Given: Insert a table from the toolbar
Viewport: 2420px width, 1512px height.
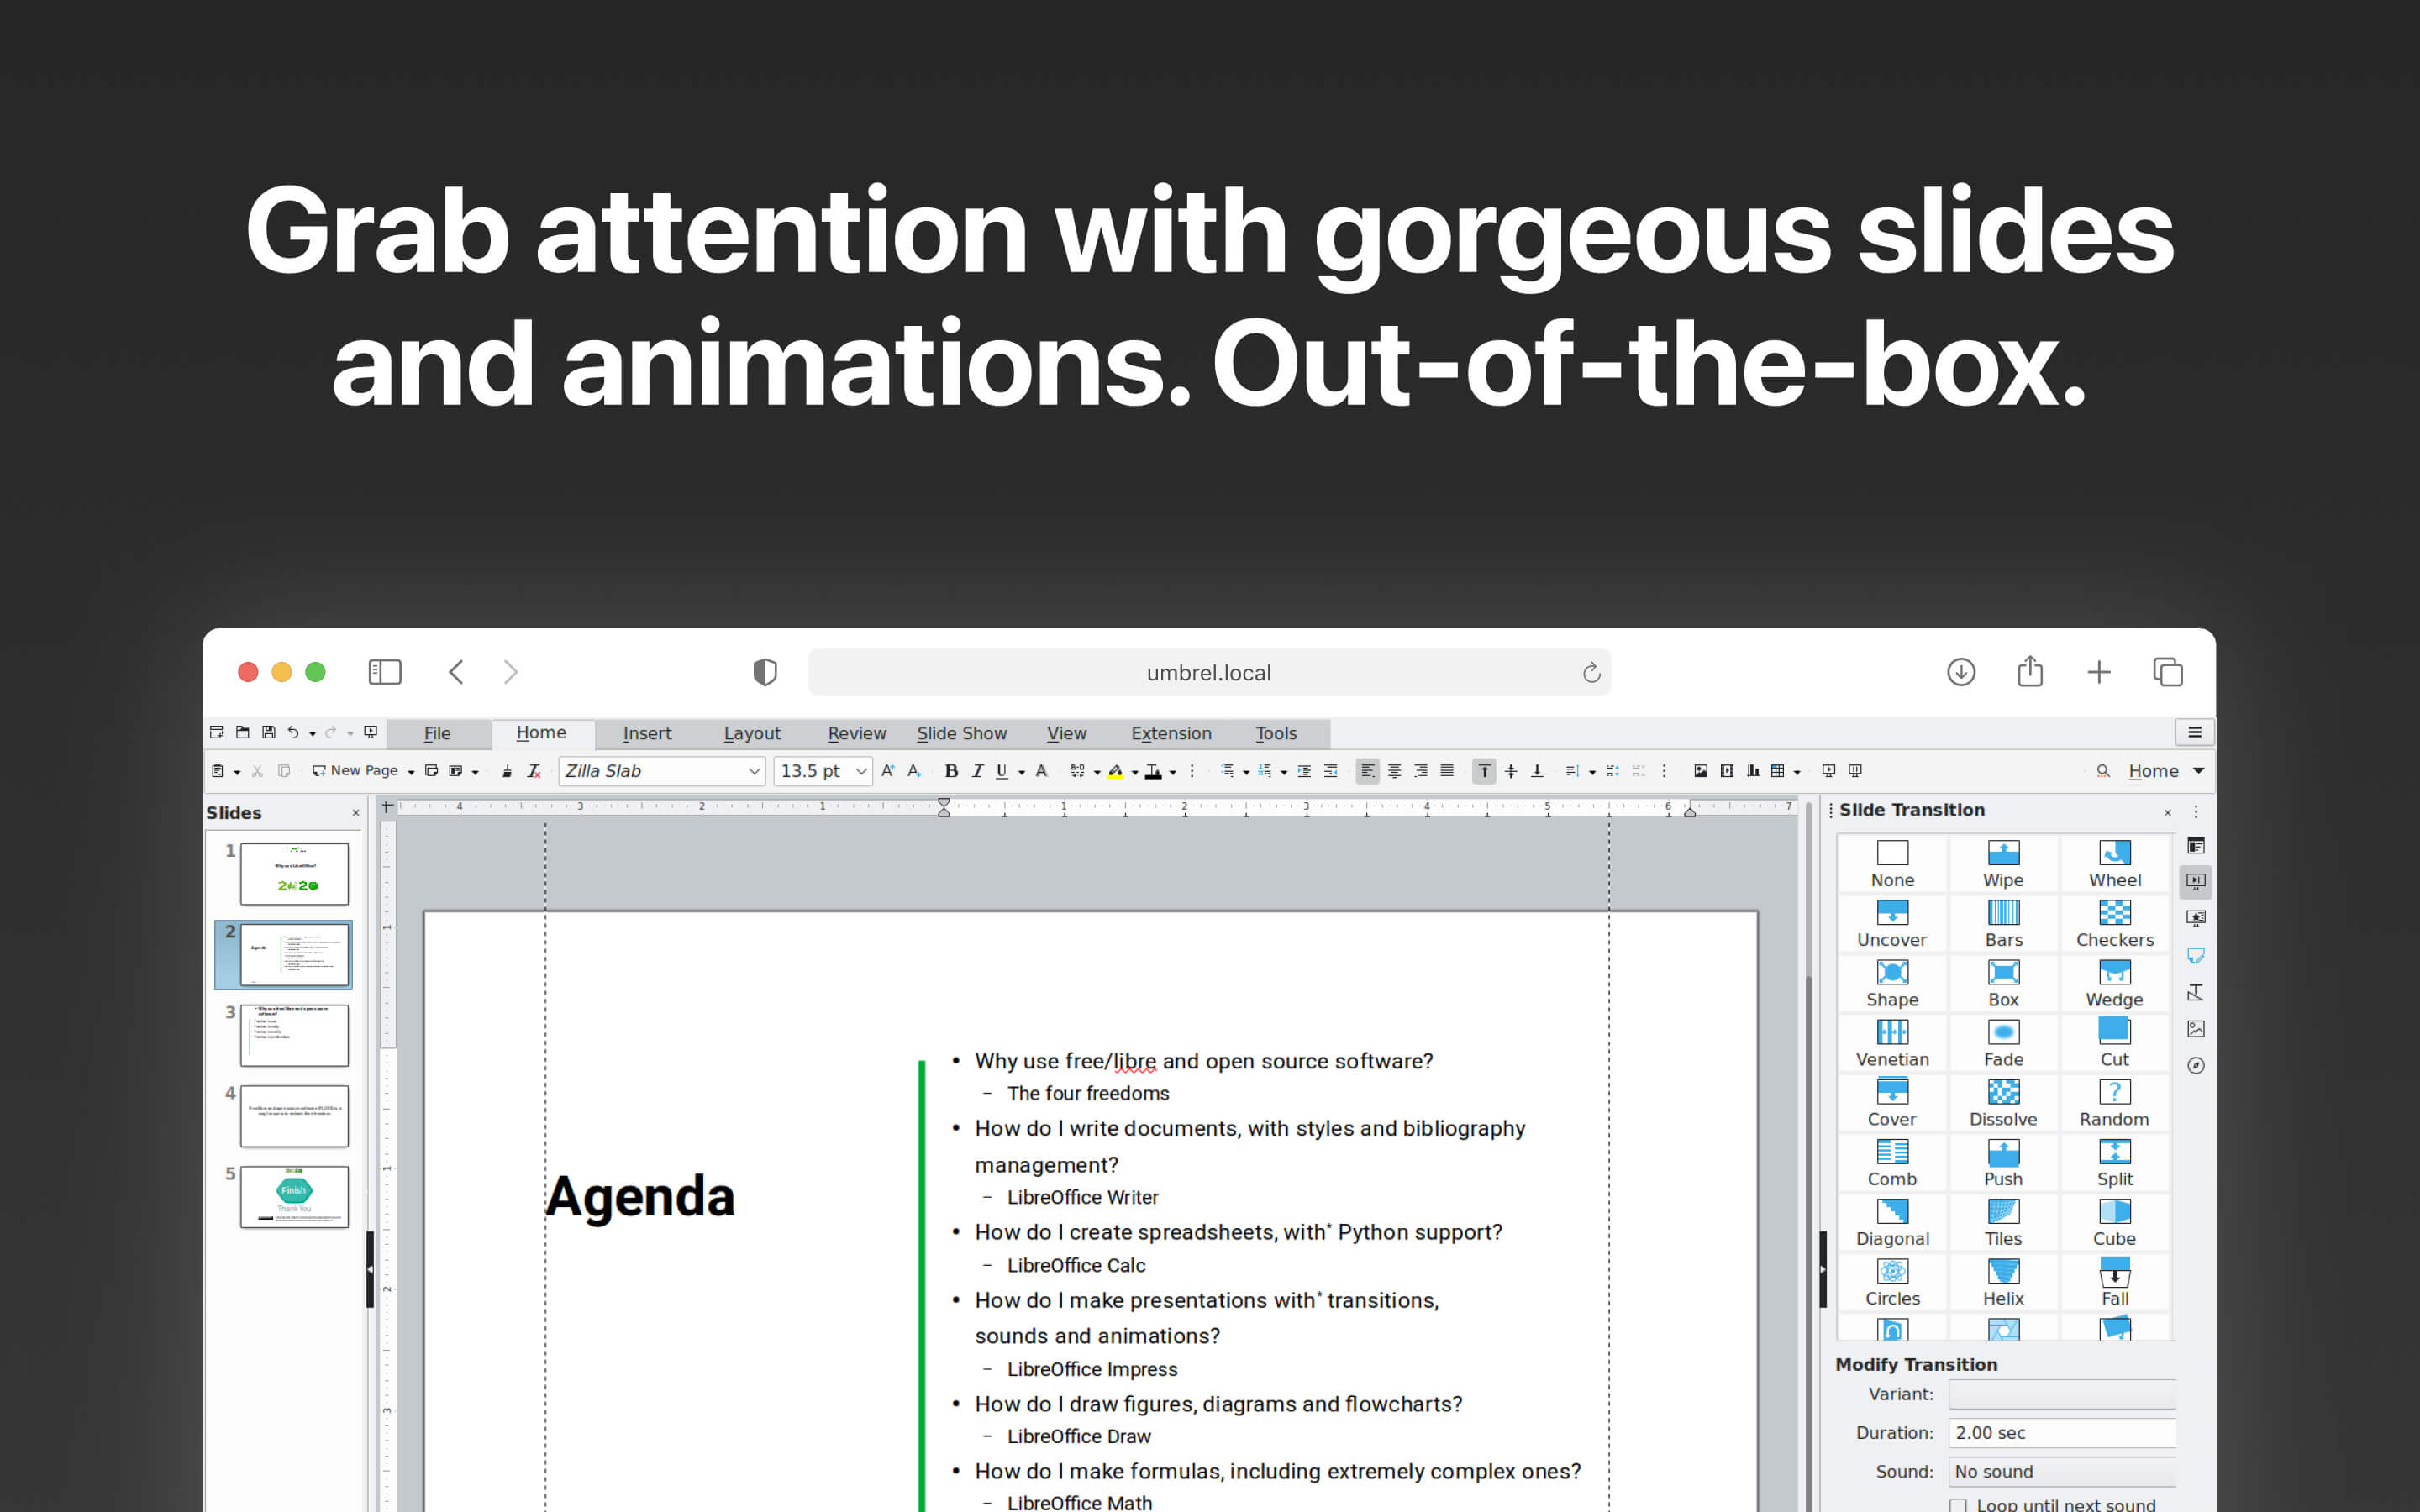Looking at the screenshot, I should (1780, 770).
